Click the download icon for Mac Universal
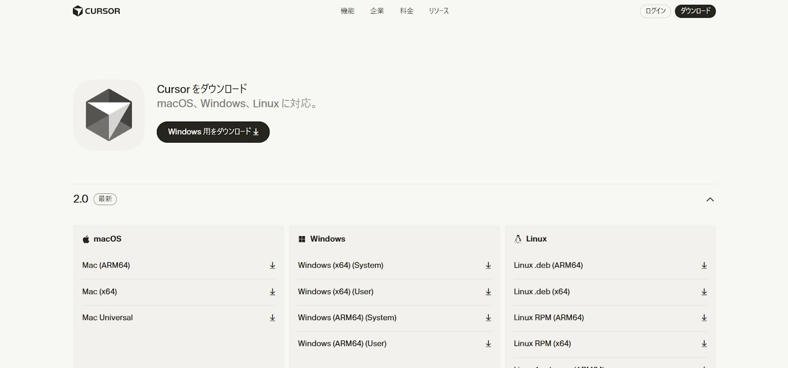Screen dimensions: 788x368 272,318
